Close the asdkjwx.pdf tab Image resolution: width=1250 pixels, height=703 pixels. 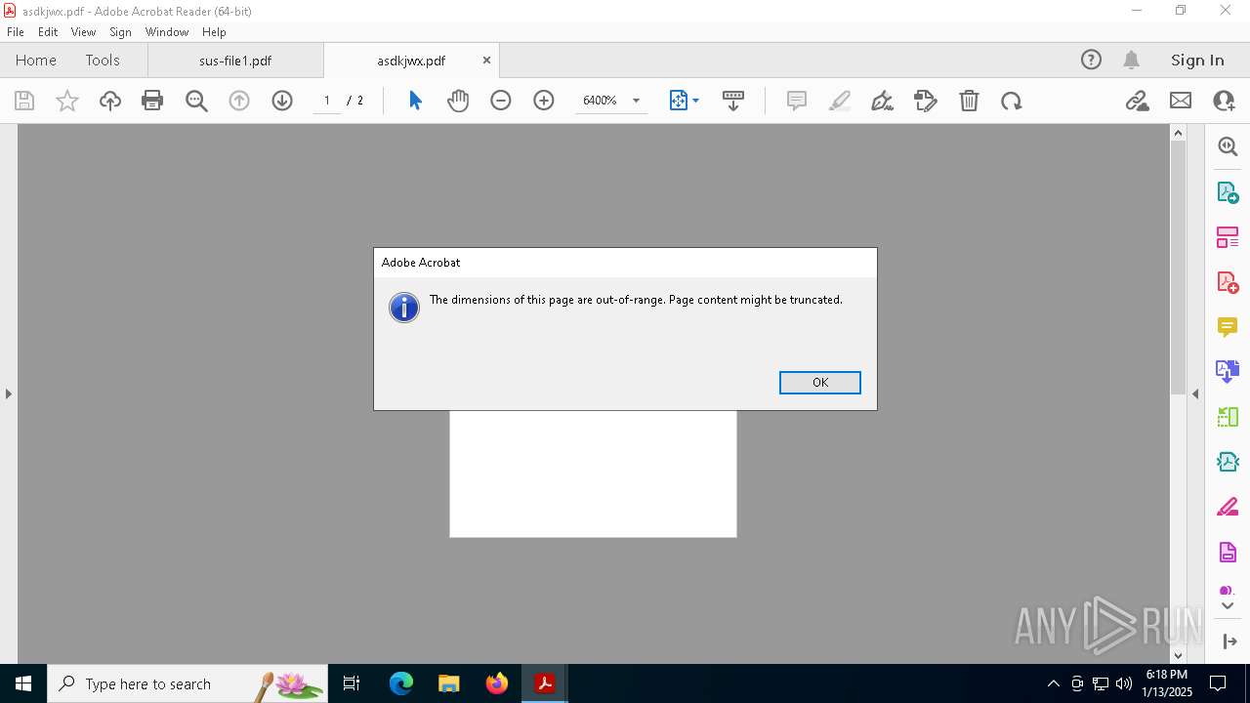point(486,61)
